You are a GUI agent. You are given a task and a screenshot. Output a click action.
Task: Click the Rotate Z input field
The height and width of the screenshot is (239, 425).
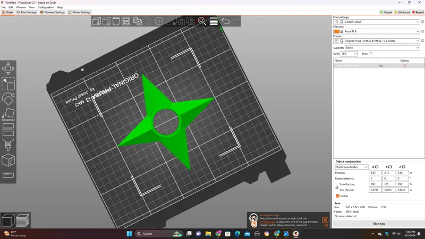tap(402, 178)
